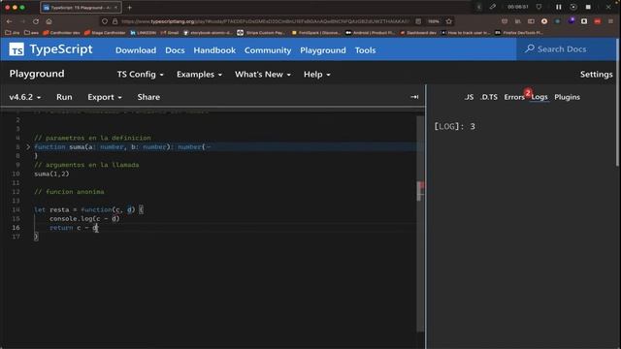Open the Tools nav link
Screen dimensions: 621x349
[x=365, y=50]
